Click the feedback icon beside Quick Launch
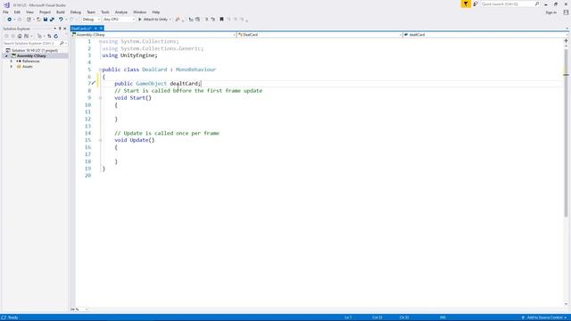The width and height of the screenshot is (571, 321). click(x=476, y=4)
